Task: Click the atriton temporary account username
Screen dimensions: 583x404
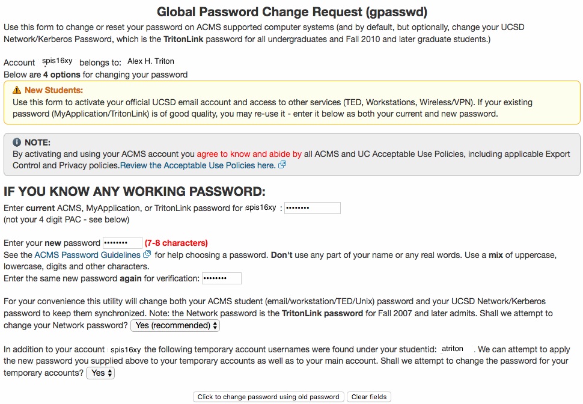Action: [452, 349]
